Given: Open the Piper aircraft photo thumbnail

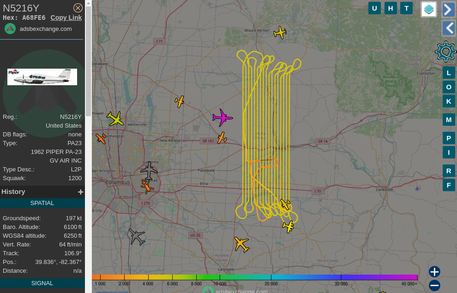Looking at the screenshot, I should (42, 77).
